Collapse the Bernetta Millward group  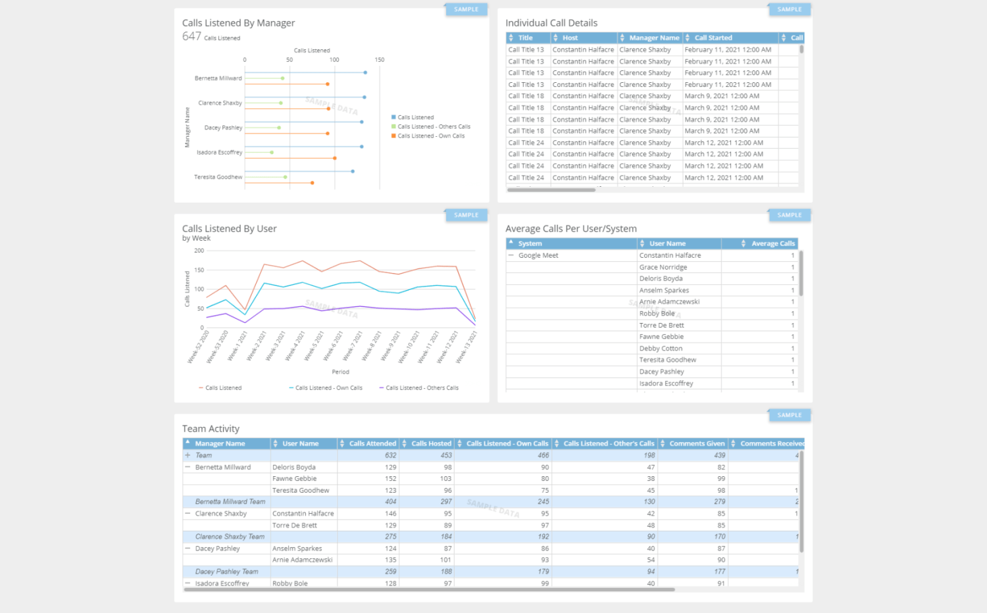pyautogui.click(x=188, y=467)
